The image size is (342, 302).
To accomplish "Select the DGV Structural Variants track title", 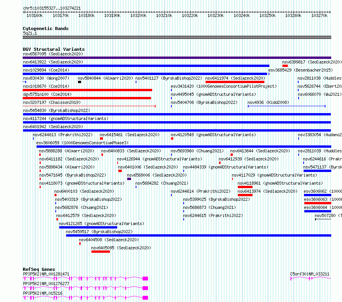I will click(54, 49).
